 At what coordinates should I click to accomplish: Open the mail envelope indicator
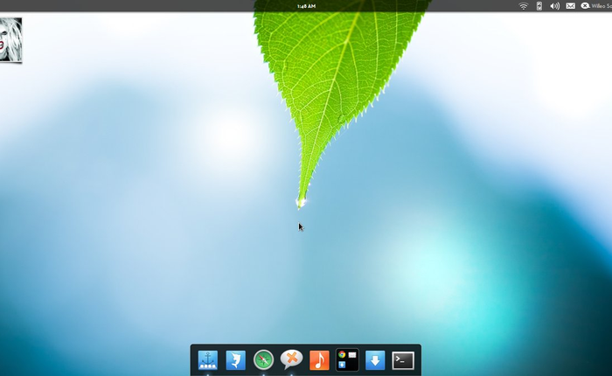point(571,6)
